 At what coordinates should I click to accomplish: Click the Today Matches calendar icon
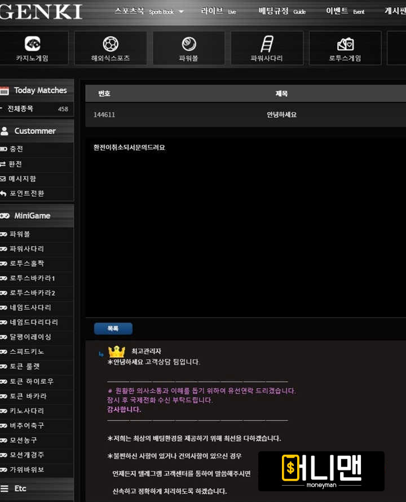(x=5, y=90)
